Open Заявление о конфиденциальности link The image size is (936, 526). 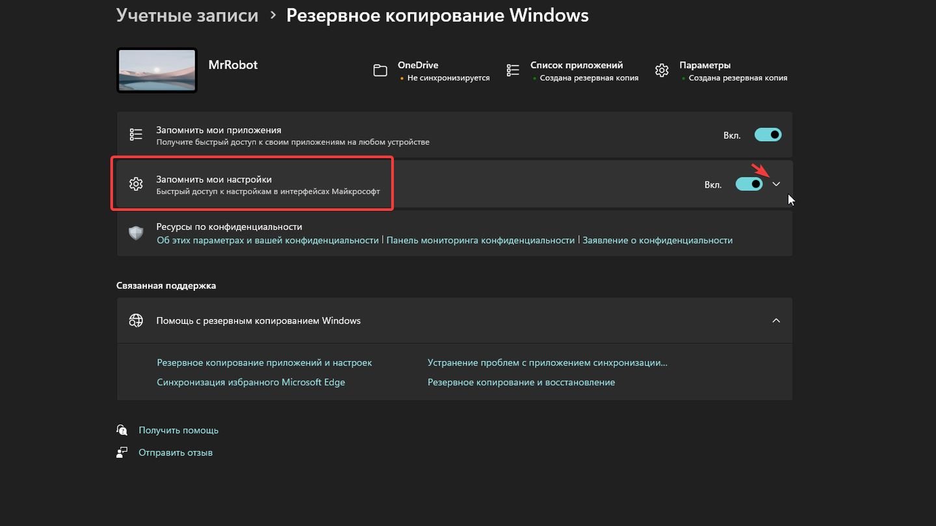coord(657,240)
